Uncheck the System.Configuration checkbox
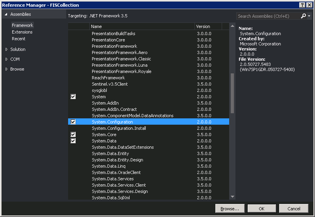 (73, 122)
